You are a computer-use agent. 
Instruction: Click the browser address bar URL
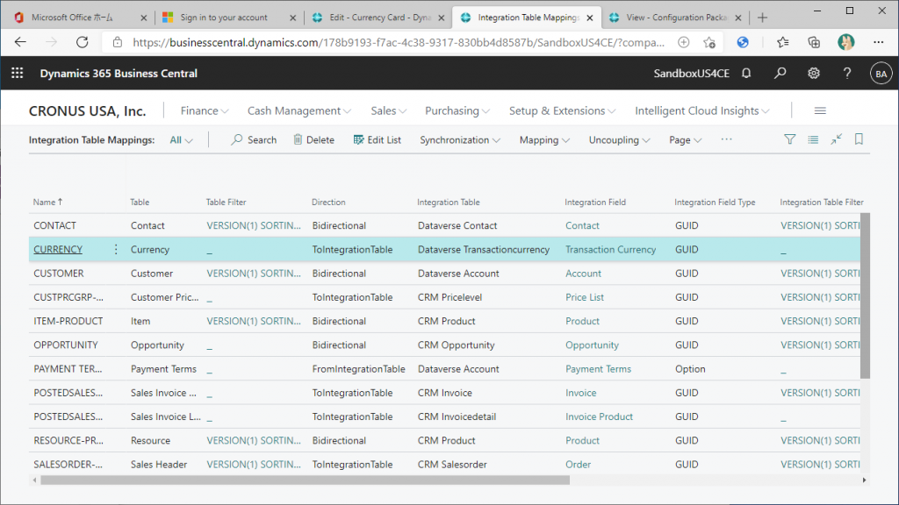click(399, 42)
